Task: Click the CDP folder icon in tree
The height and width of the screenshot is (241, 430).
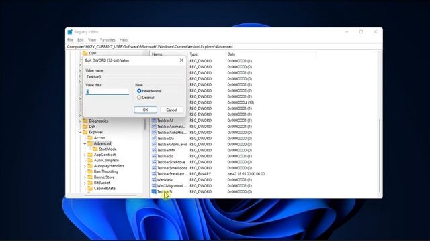Action: pos(85,53)
